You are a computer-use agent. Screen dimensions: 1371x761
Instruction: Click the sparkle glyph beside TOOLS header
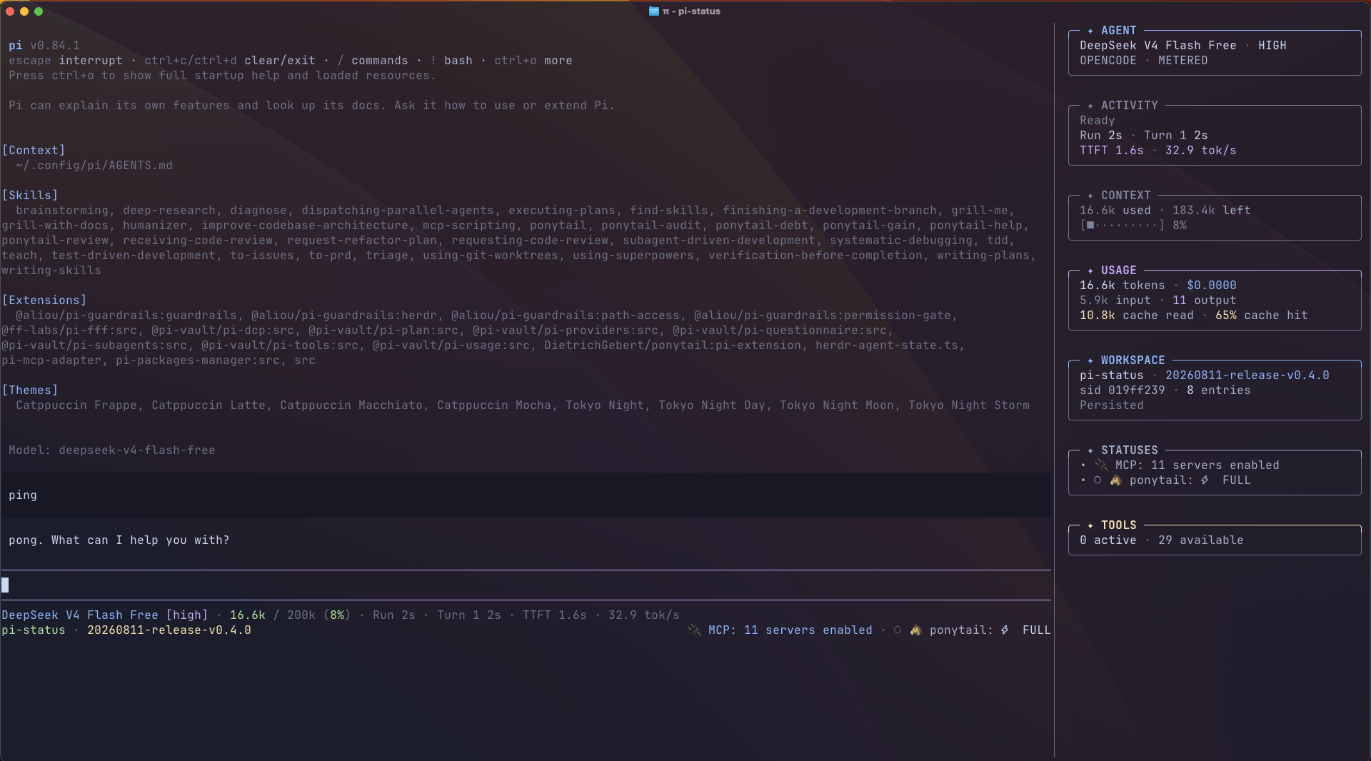[1090, 525]
